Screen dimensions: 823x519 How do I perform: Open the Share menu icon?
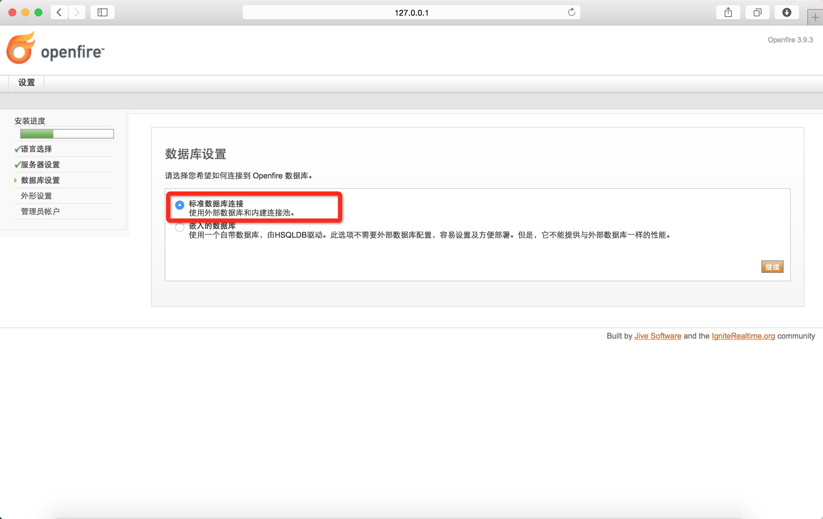(728, 13)
